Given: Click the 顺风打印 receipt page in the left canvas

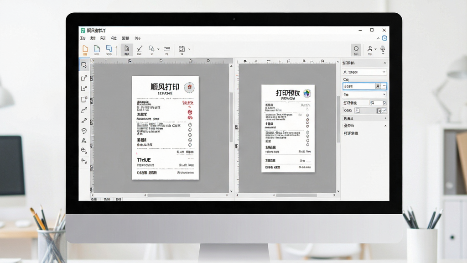Looking at the screenshot, I should click(165, 128).
